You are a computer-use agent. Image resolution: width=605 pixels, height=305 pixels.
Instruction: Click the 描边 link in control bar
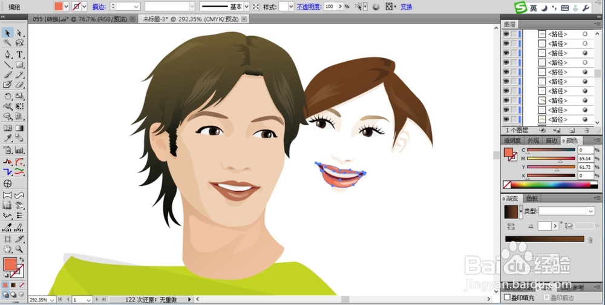[x=99, y=7]
